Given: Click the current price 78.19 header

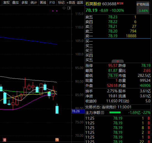Looking at the screenshot, I should pyautogui.click(x=91, y=11).
